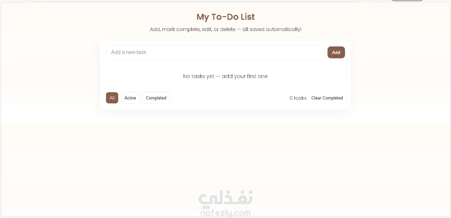This screenshot has height=218, width=451.
Task: Switch to the Active filter tab
Action: (x=130, y=98)
